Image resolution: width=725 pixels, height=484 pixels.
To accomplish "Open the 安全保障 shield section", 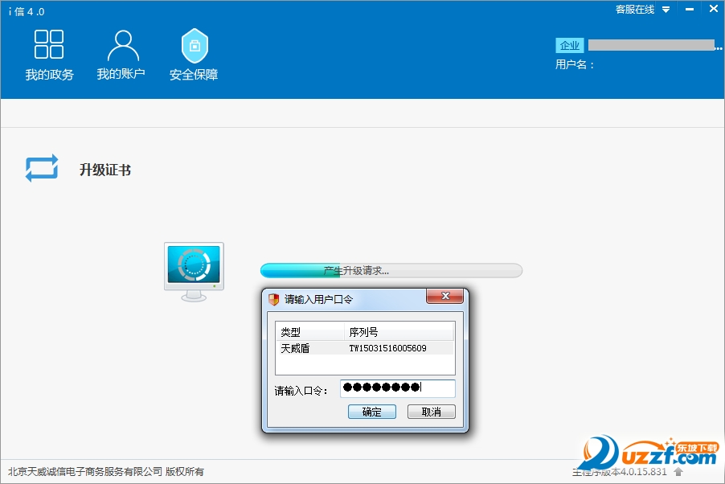I will point(194,55).
